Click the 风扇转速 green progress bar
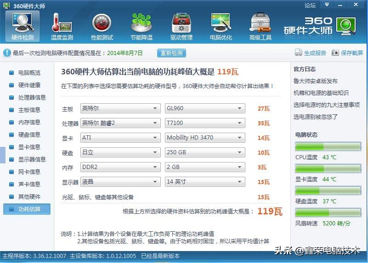This screenshot has height=263, width=368. 328,213
